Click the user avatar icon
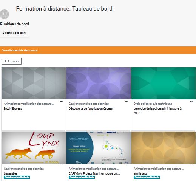 [x=5, y=14]
